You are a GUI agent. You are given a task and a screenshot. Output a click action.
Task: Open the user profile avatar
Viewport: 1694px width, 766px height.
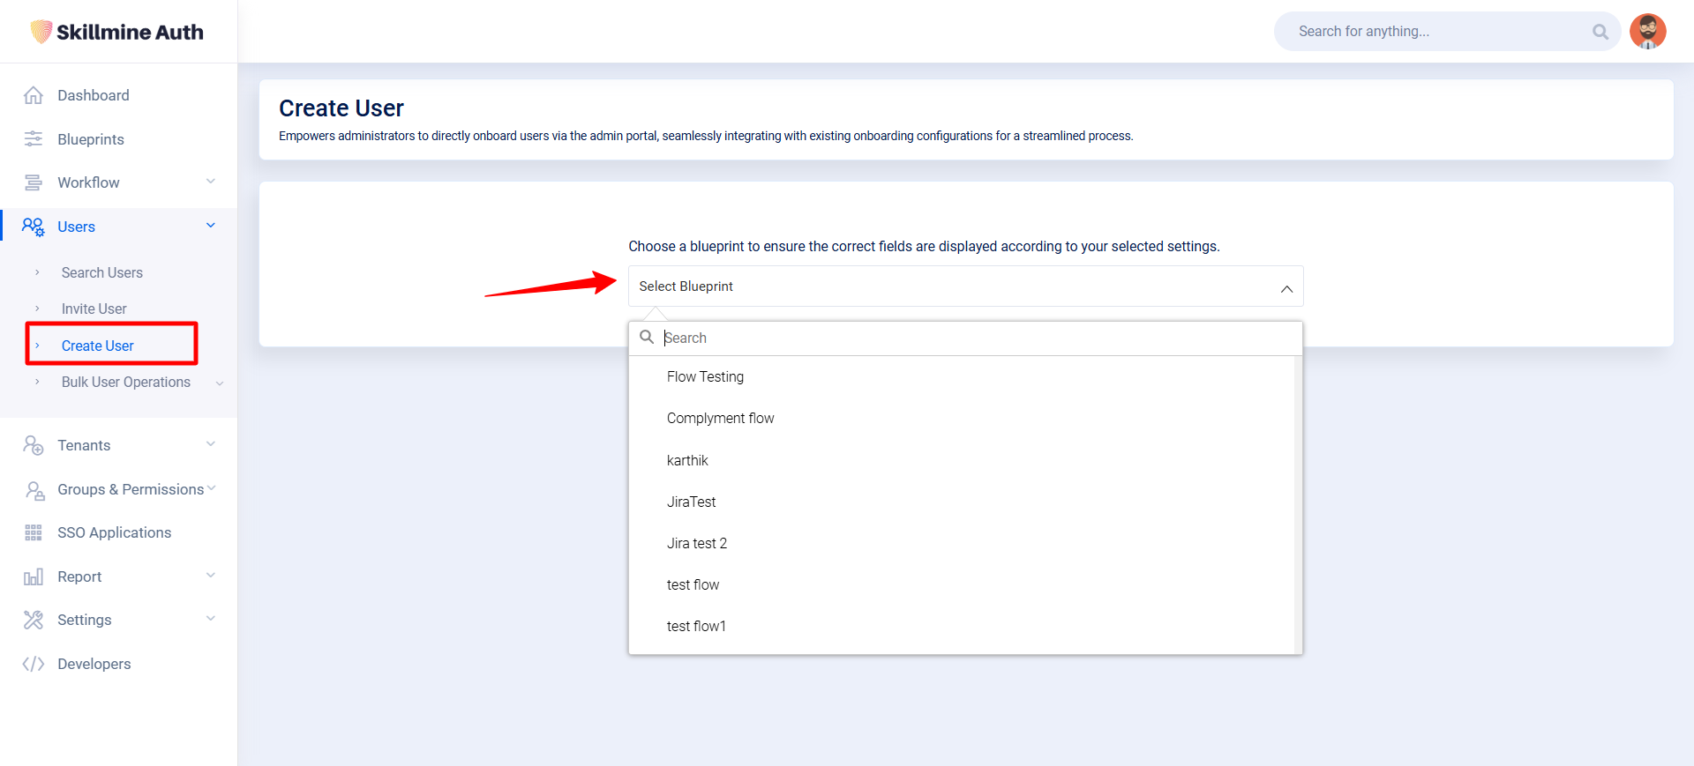(1647, 32)
